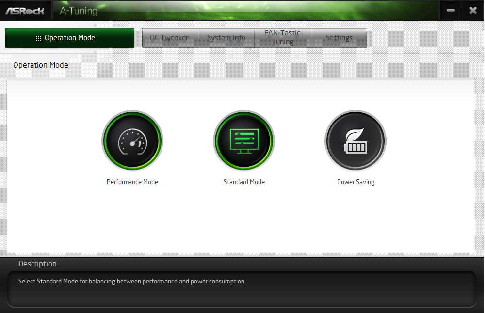The width and height of the screenshot is (485, 313).
Task: Go to the System Info tab
Action: (226, 38)
